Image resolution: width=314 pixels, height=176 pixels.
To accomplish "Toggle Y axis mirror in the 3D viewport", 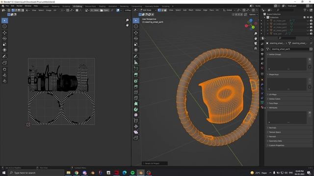I will [x=239, y=15].
